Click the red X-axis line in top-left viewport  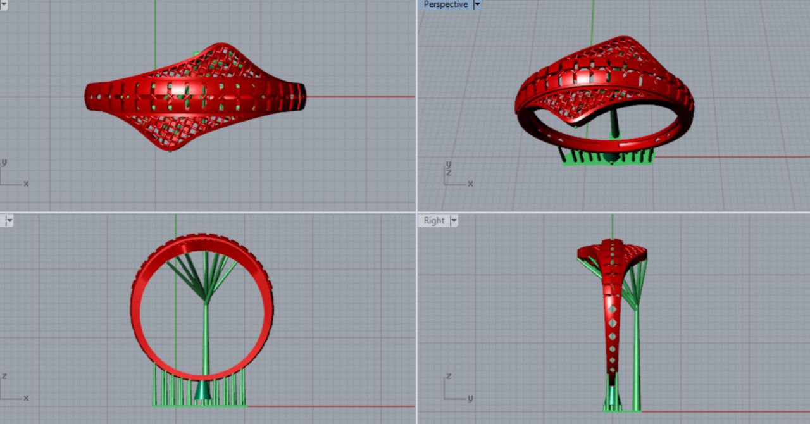coord(361,97)
